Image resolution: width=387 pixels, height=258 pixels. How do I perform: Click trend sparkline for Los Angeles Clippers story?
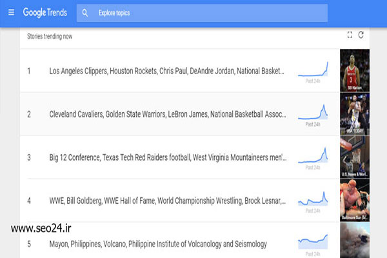click(x=313, y=69)
